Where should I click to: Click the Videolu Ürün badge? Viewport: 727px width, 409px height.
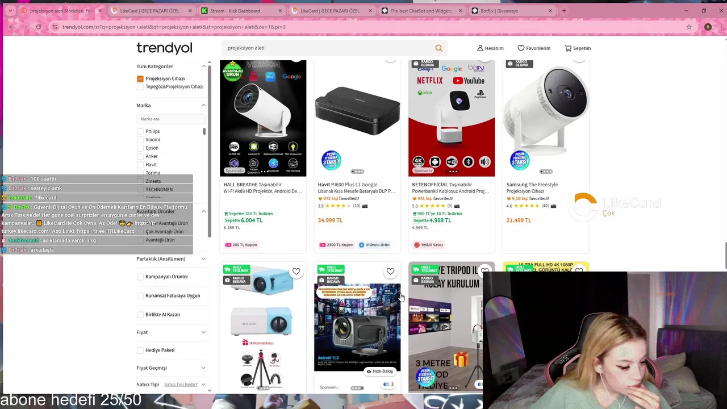click(x=374, y=245)
